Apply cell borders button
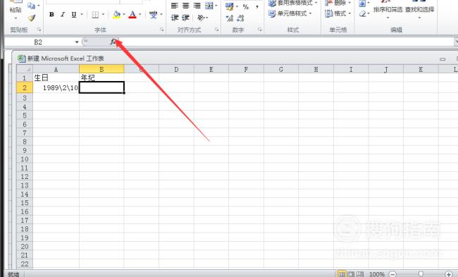458x277 pixels. [x=95, y=15]
